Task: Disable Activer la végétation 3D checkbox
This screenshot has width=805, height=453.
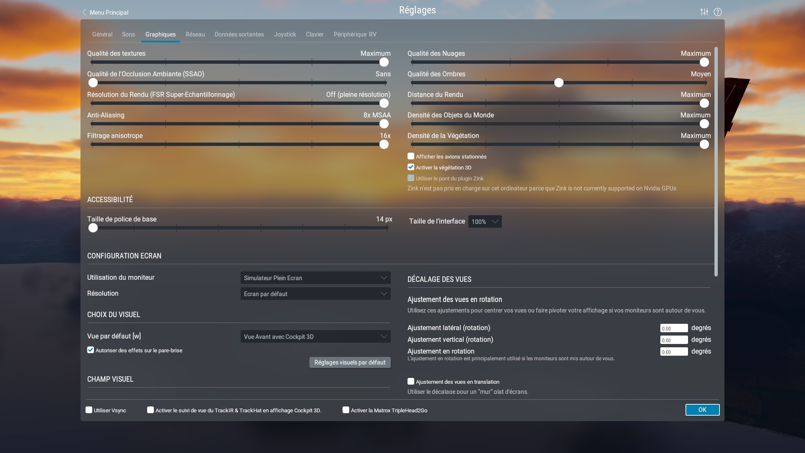Action: click(411, 167)
